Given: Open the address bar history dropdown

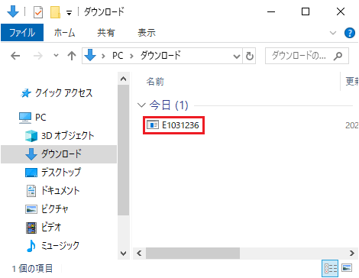Looking at the screenshot, I should click(x=237, y=56).
